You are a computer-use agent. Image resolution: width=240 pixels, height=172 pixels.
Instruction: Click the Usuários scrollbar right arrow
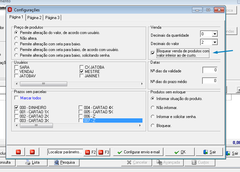(142, 84)
